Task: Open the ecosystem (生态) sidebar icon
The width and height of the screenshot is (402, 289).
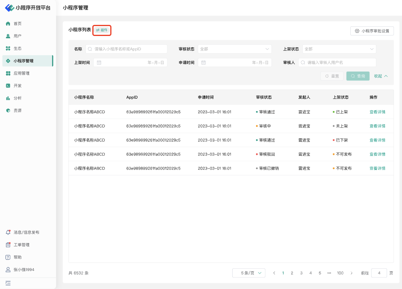Action: [x=8, y=49]
